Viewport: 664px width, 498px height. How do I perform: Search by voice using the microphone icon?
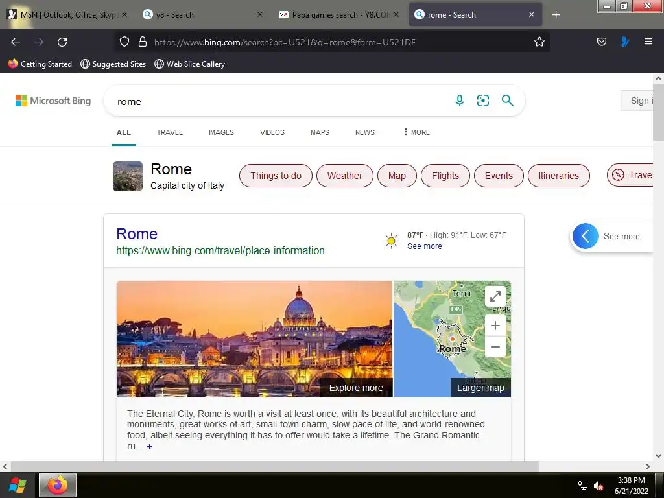pos(460,101)
